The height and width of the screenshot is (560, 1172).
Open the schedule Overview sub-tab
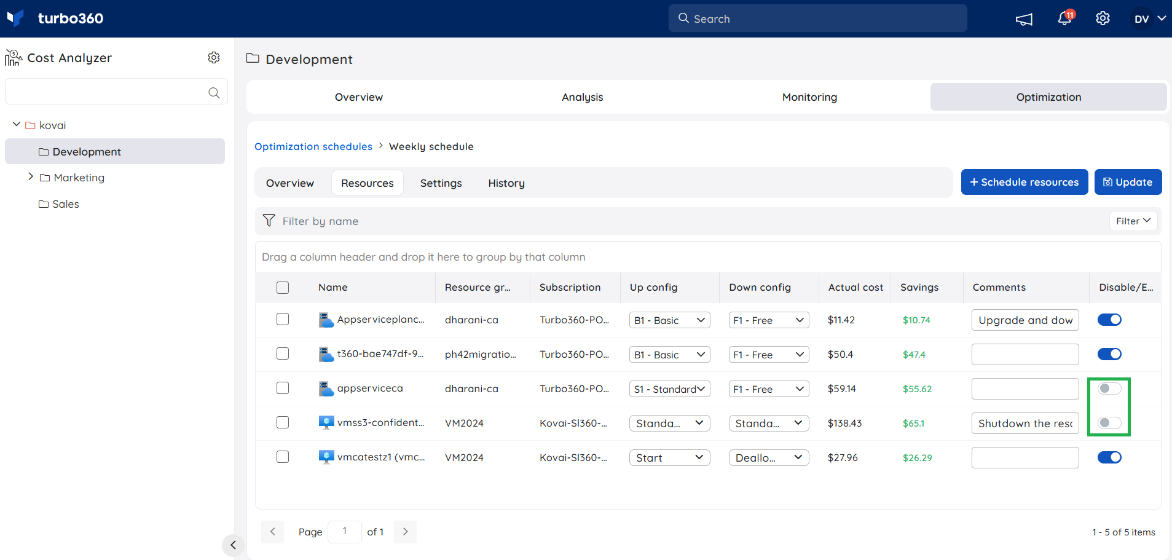(x=290, y=183)
